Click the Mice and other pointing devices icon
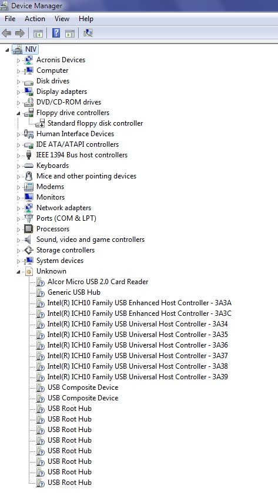 click(29, 176)
